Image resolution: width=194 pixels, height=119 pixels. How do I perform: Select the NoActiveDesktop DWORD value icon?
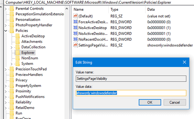tap(75, 28)
